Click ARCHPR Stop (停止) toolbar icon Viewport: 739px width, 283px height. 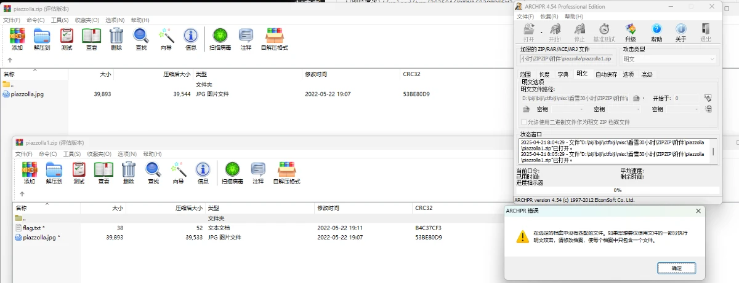click(579, 29)
